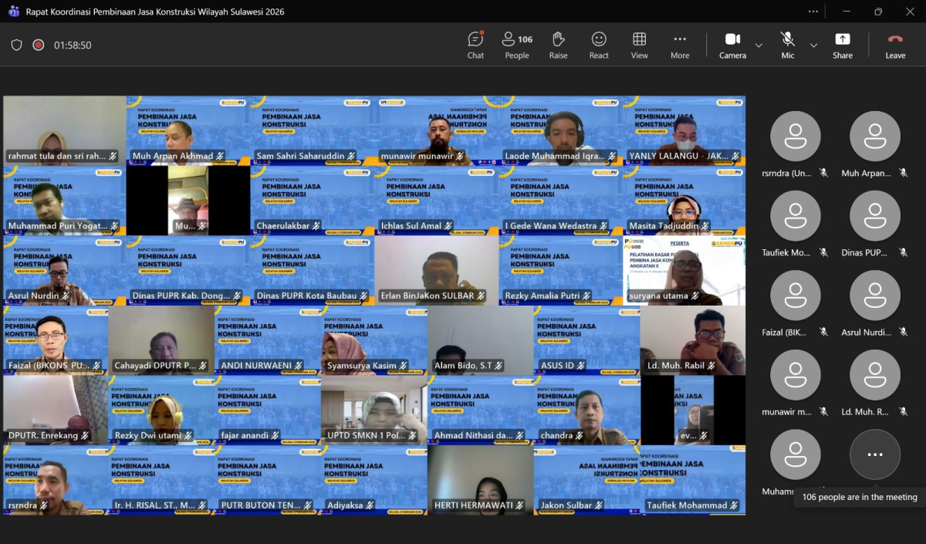Screen dimensions: 926x544
Task: Raise your hand in the meeting
Action: [558, 45]
